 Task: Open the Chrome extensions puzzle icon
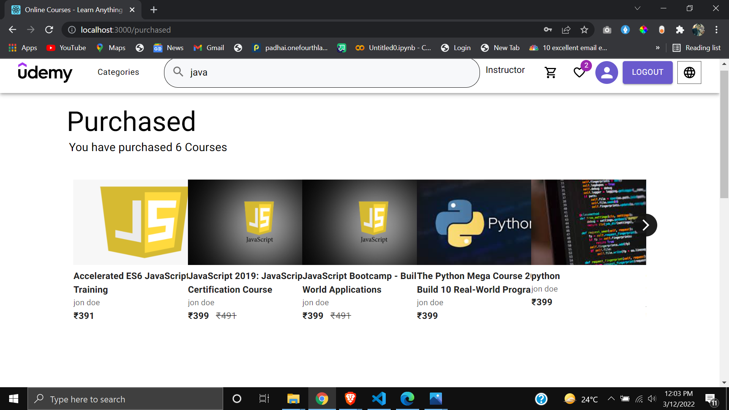[680, 30]
